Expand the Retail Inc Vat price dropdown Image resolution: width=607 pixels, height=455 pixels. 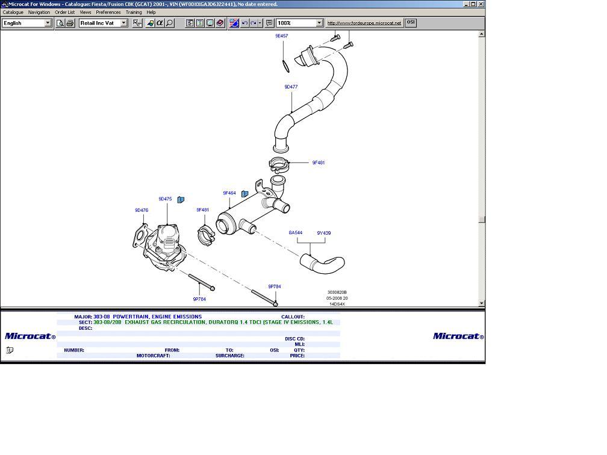coord(123,23)
